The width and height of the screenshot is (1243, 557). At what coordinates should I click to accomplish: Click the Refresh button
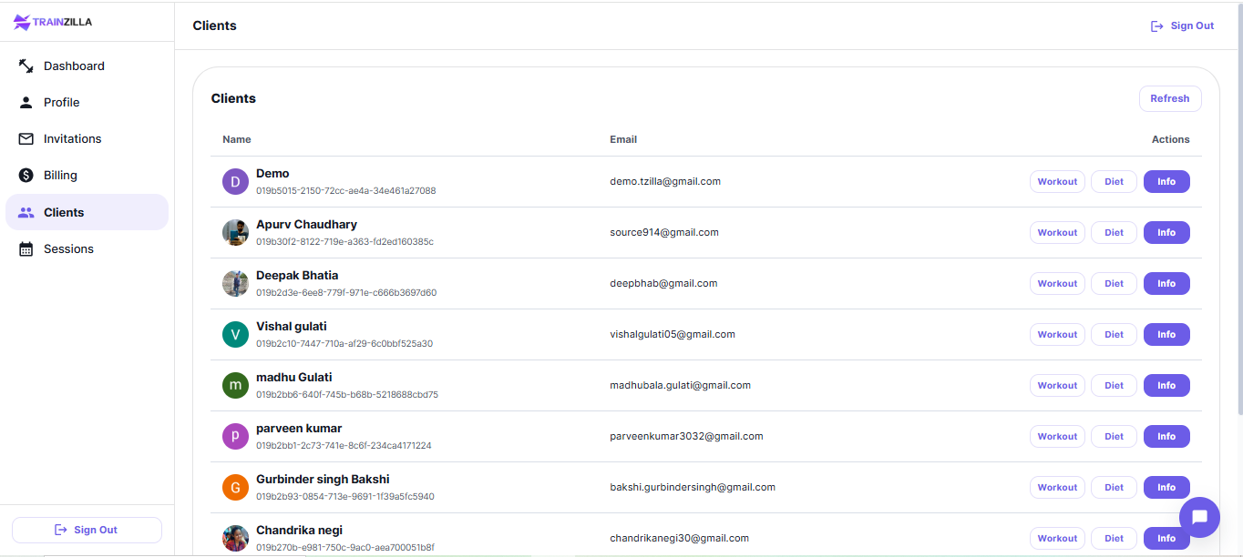click(x=1169, y=98)
